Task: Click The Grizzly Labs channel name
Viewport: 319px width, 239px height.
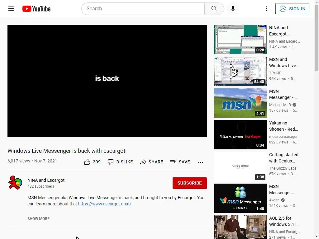Action: pyautogui.click(x=283, y=168)
